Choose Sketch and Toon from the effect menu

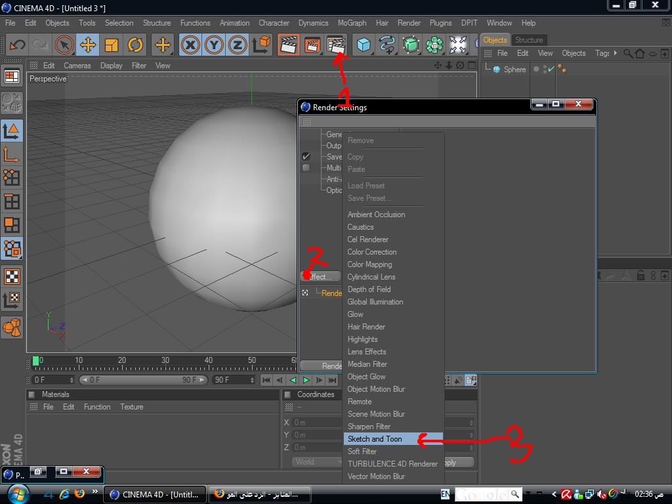[394, 439]
